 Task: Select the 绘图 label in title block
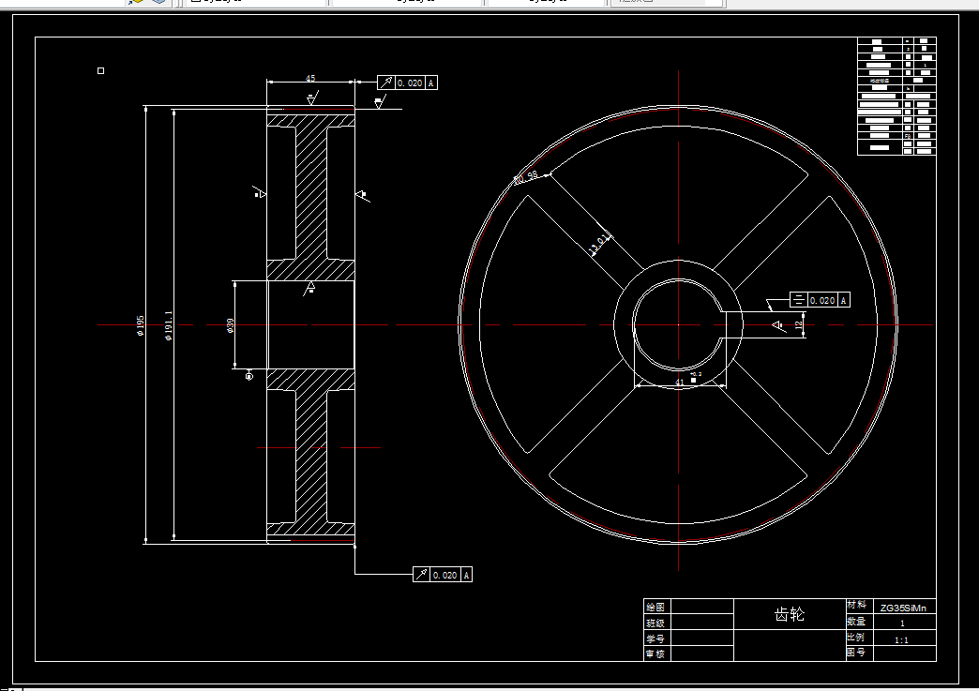[x=655, y=607]
